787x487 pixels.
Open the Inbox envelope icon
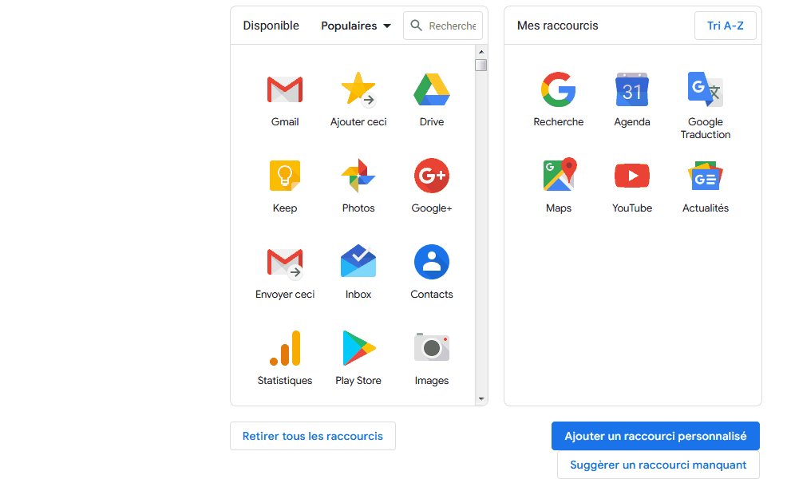tap(358, 261)
